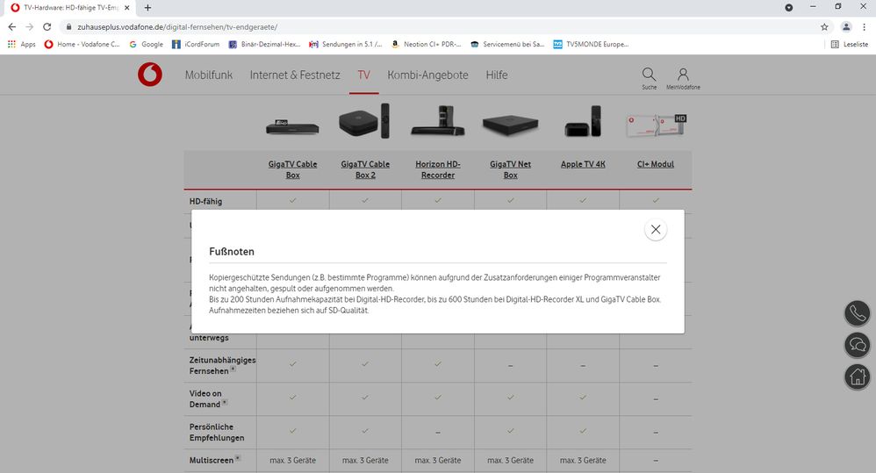Open the Leseliste reading list
The image size is (876, 473).
(849, 44)
